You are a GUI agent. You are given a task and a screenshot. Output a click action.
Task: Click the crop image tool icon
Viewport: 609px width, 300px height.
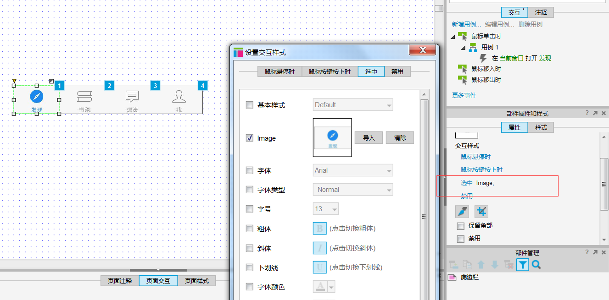pos(481,211)
